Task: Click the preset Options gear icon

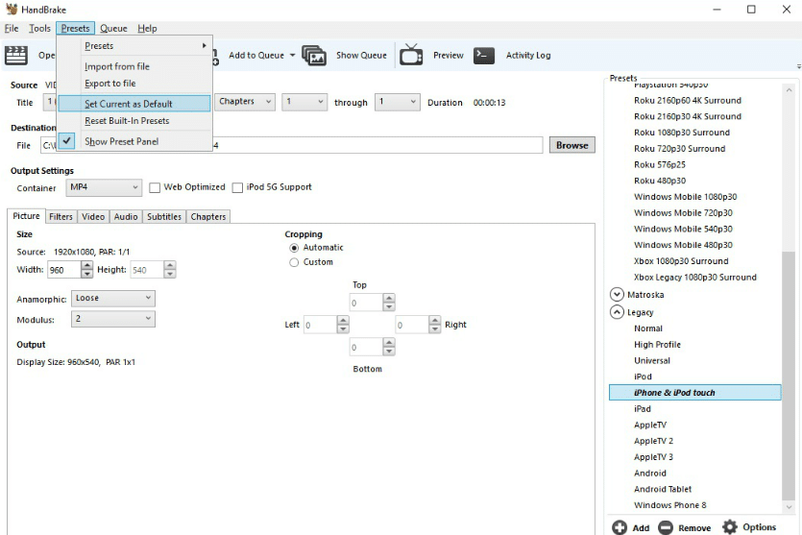Action: pyautogui.click(x=730, y=526)
